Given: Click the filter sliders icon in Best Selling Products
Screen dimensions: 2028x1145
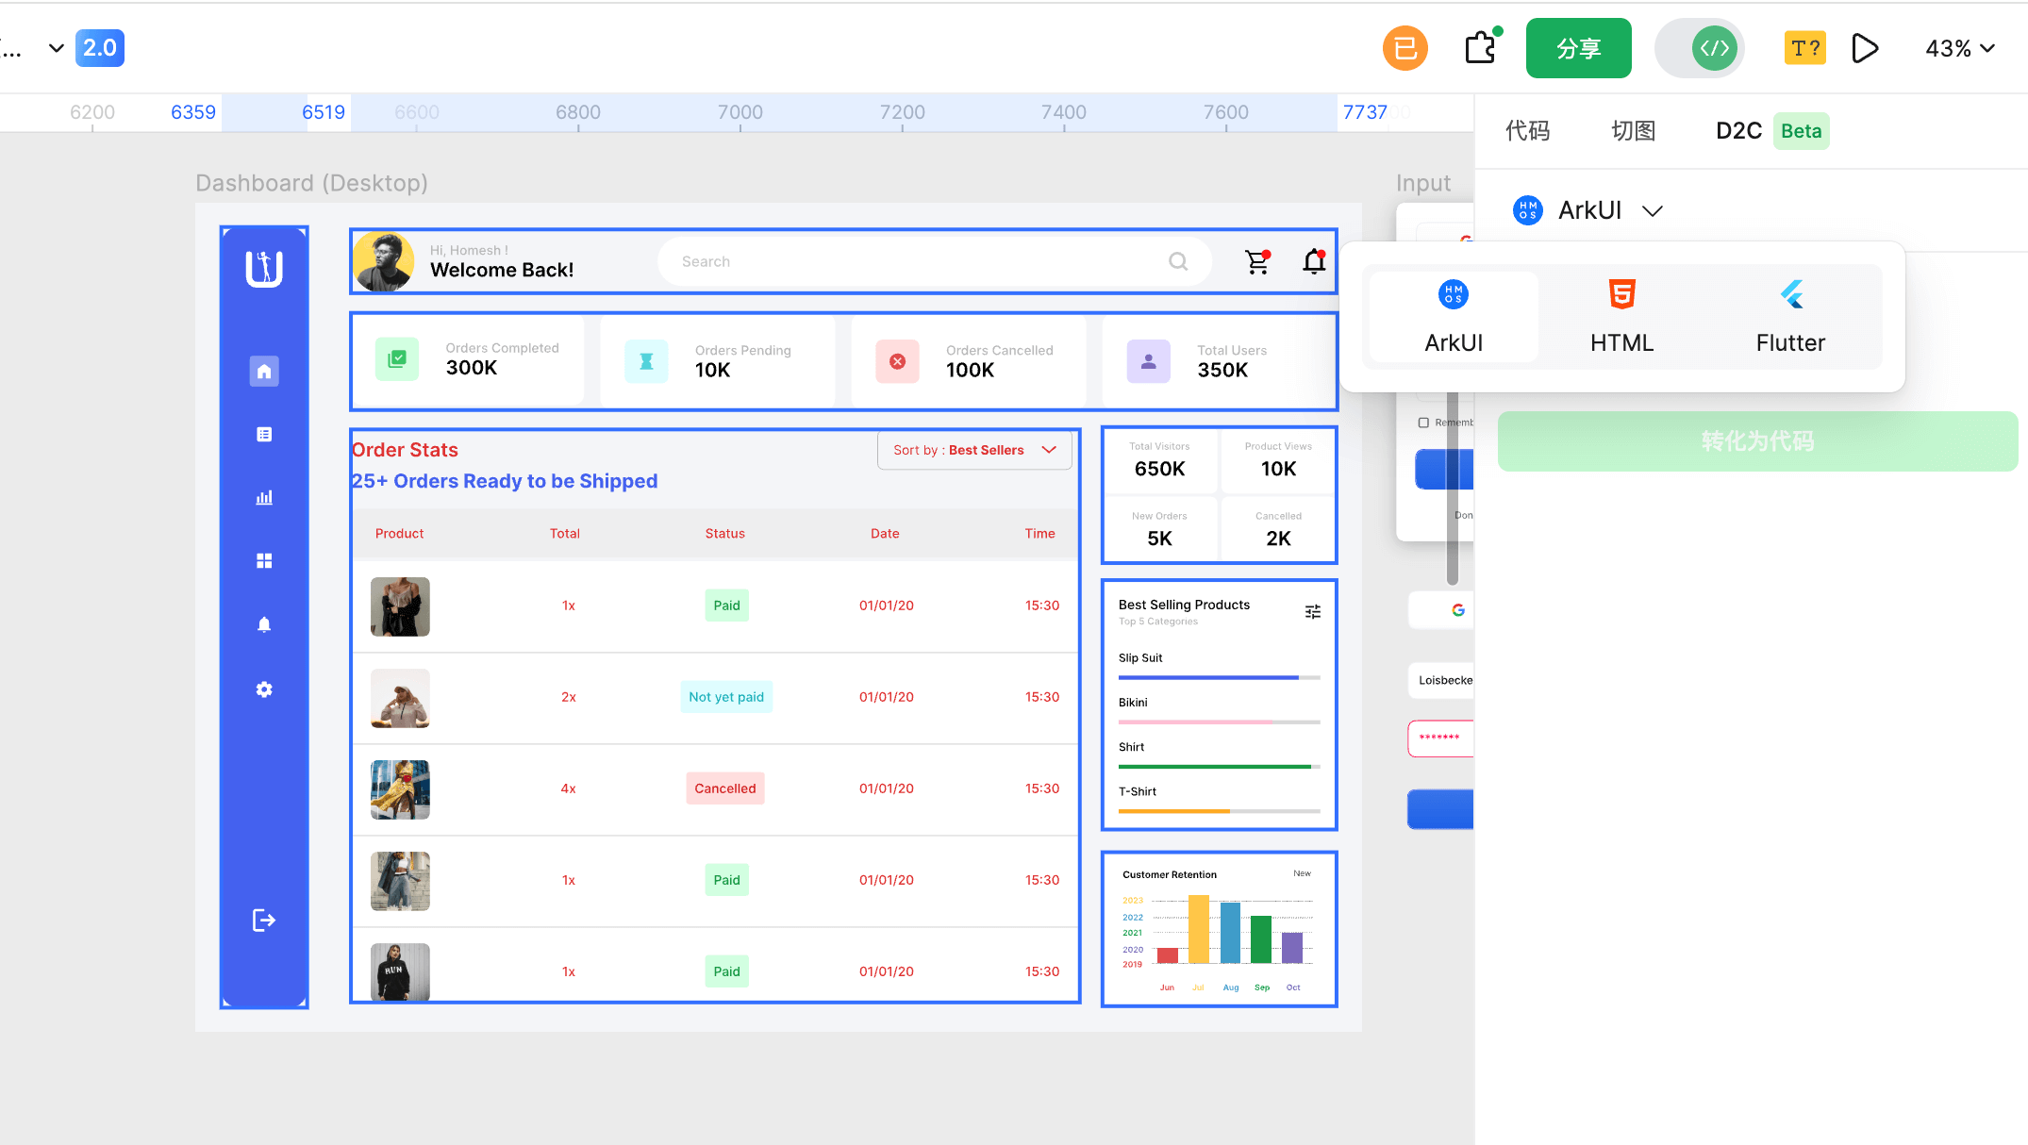Looking at the screenshot, I should [x=1312, y=612].
